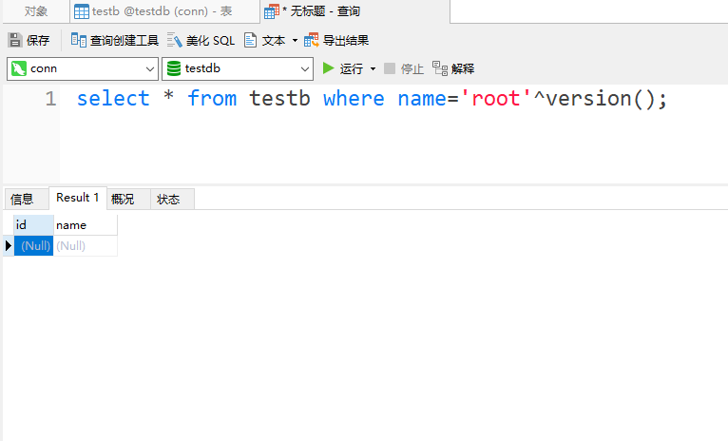Expand the Text (文本) dropdown arrow

click(295, 40)
